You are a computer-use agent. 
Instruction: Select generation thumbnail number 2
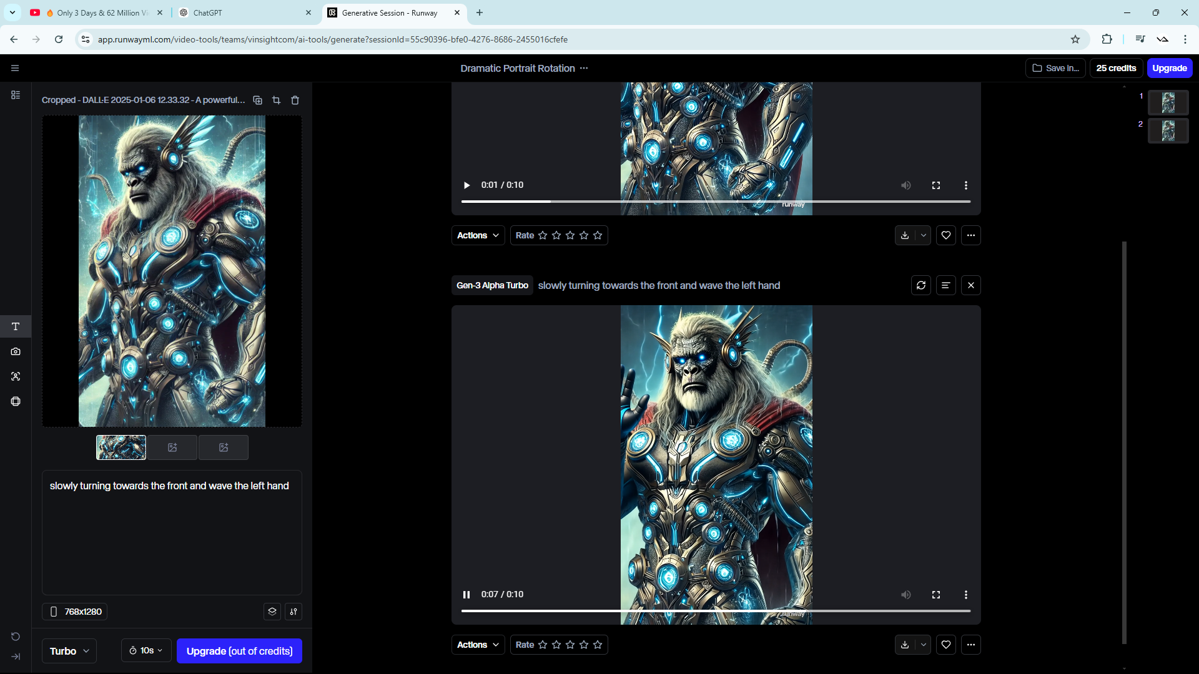(x=1168, y=130)
